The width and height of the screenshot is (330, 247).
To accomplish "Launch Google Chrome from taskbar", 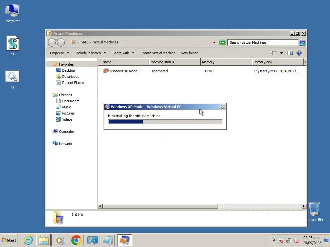I will click(x=76, y=240).
